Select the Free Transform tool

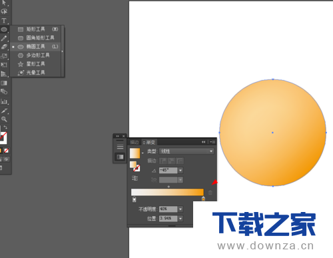4,65
